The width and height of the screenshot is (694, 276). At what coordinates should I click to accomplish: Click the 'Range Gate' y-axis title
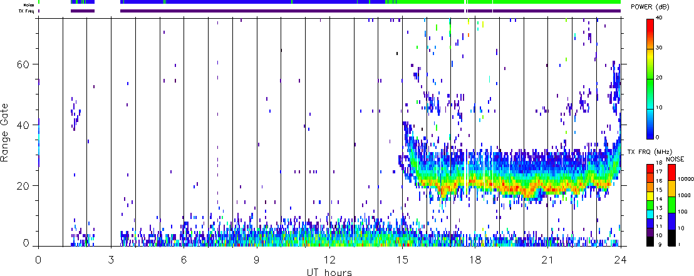(x=5, y=132)
